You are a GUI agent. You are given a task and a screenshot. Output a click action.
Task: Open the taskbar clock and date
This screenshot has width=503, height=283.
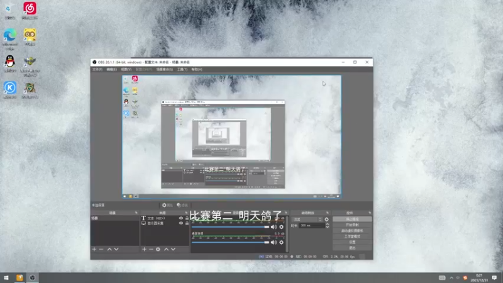(479, 278)
